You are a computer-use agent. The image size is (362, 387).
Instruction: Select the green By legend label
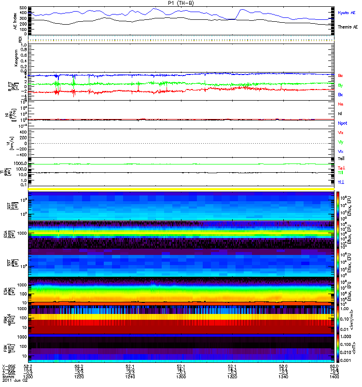point(340,86)
